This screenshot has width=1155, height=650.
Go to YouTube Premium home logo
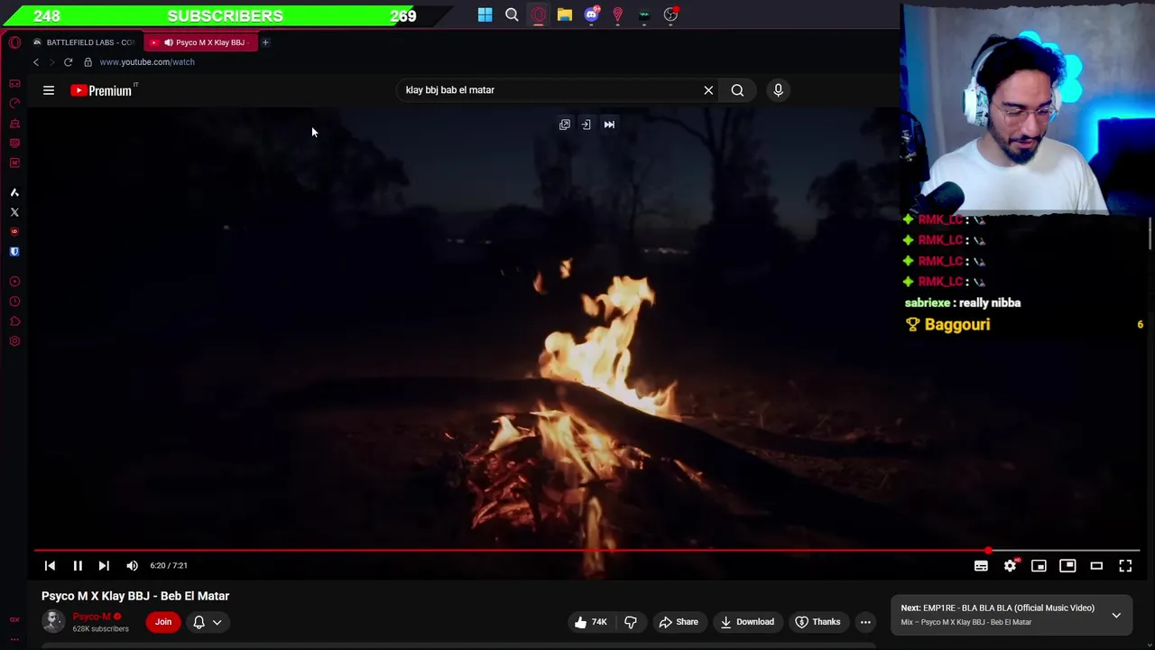(101, 90)
